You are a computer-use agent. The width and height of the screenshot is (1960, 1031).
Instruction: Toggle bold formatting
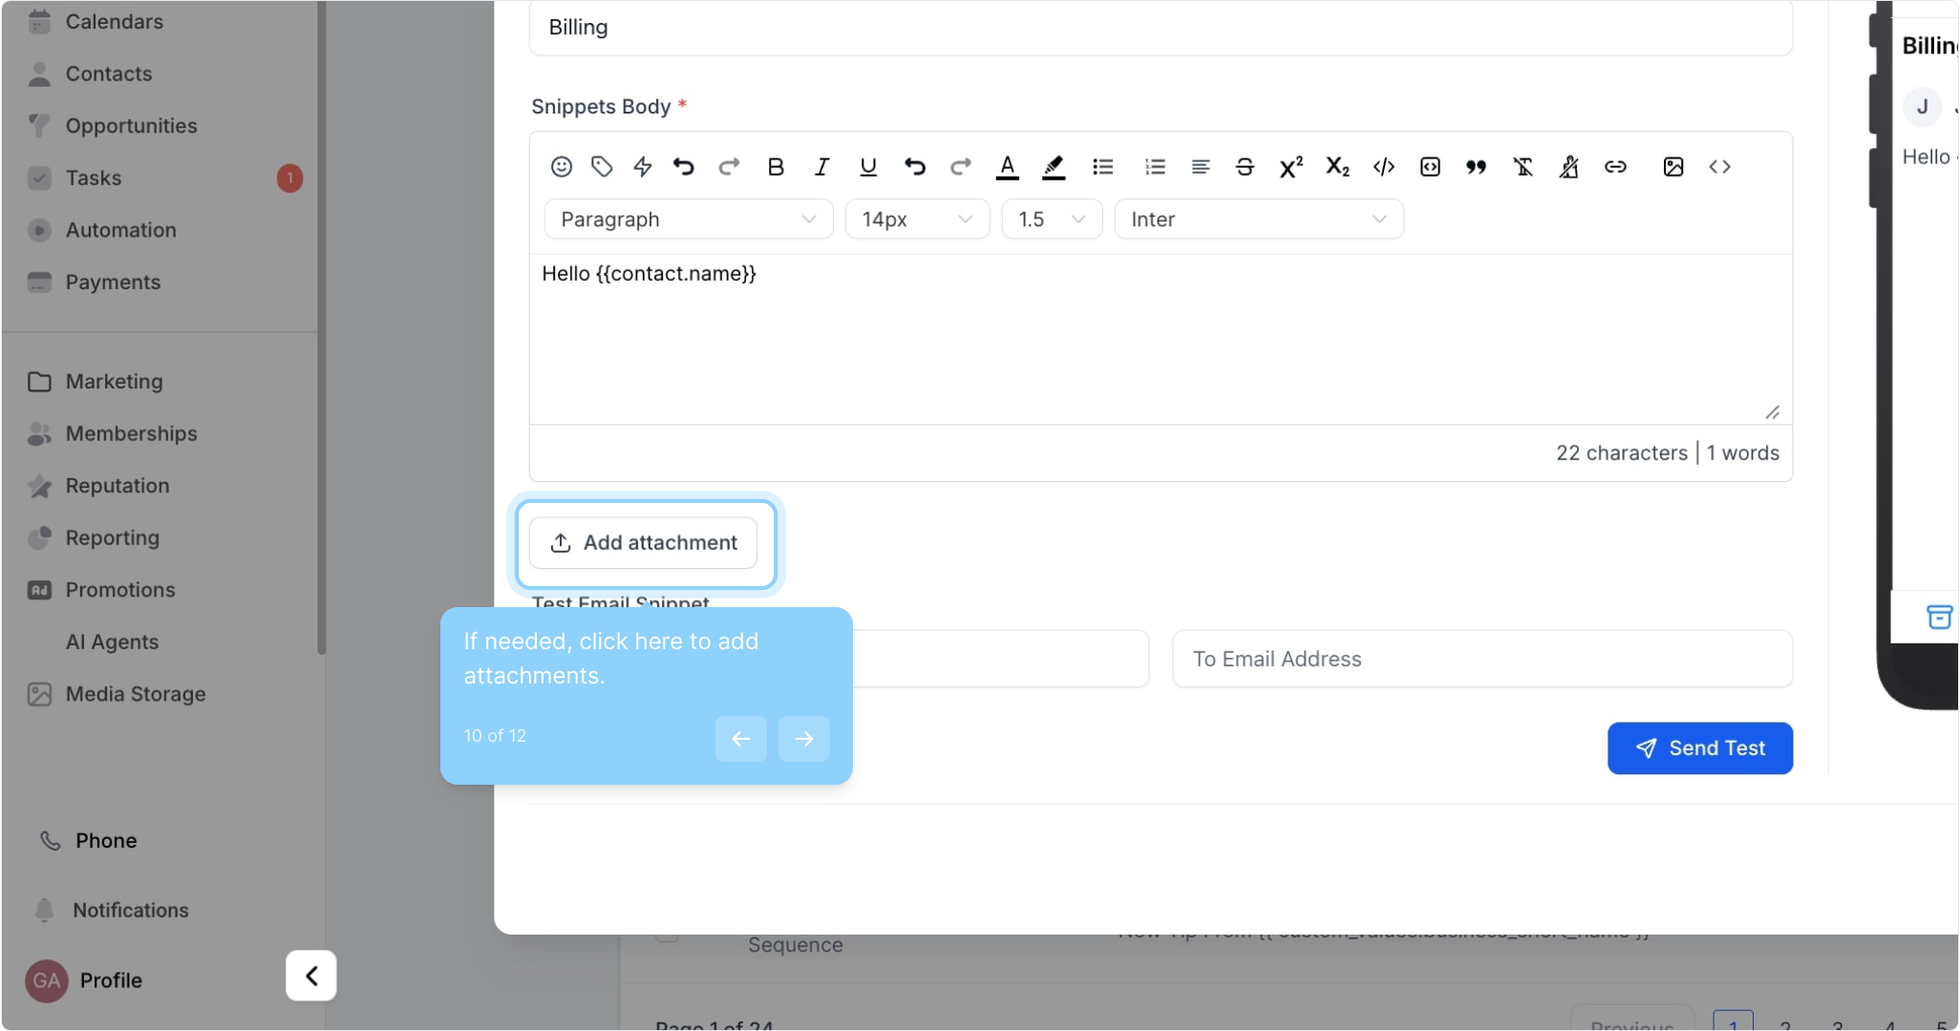click(x=776, y=167)
